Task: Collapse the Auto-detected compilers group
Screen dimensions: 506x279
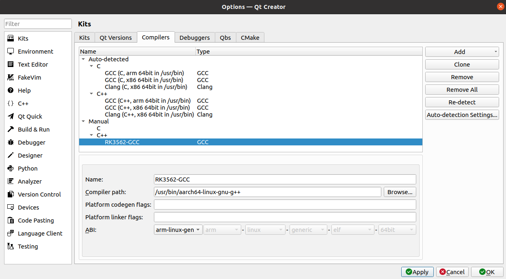Action: coord(83,59)
